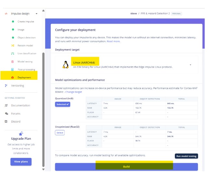Click the Forums chat bubbles icon
The height and width of the screenshot is (178, 209).
point(7,114)
